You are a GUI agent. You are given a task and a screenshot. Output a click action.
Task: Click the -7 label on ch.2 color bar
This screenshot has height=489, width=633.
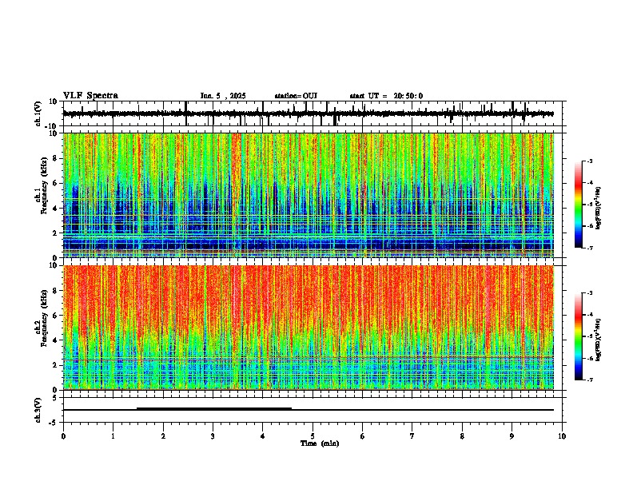tap(589, 380)
